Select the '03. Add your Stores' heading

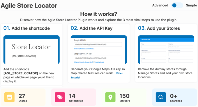click(x=159, y=28)
